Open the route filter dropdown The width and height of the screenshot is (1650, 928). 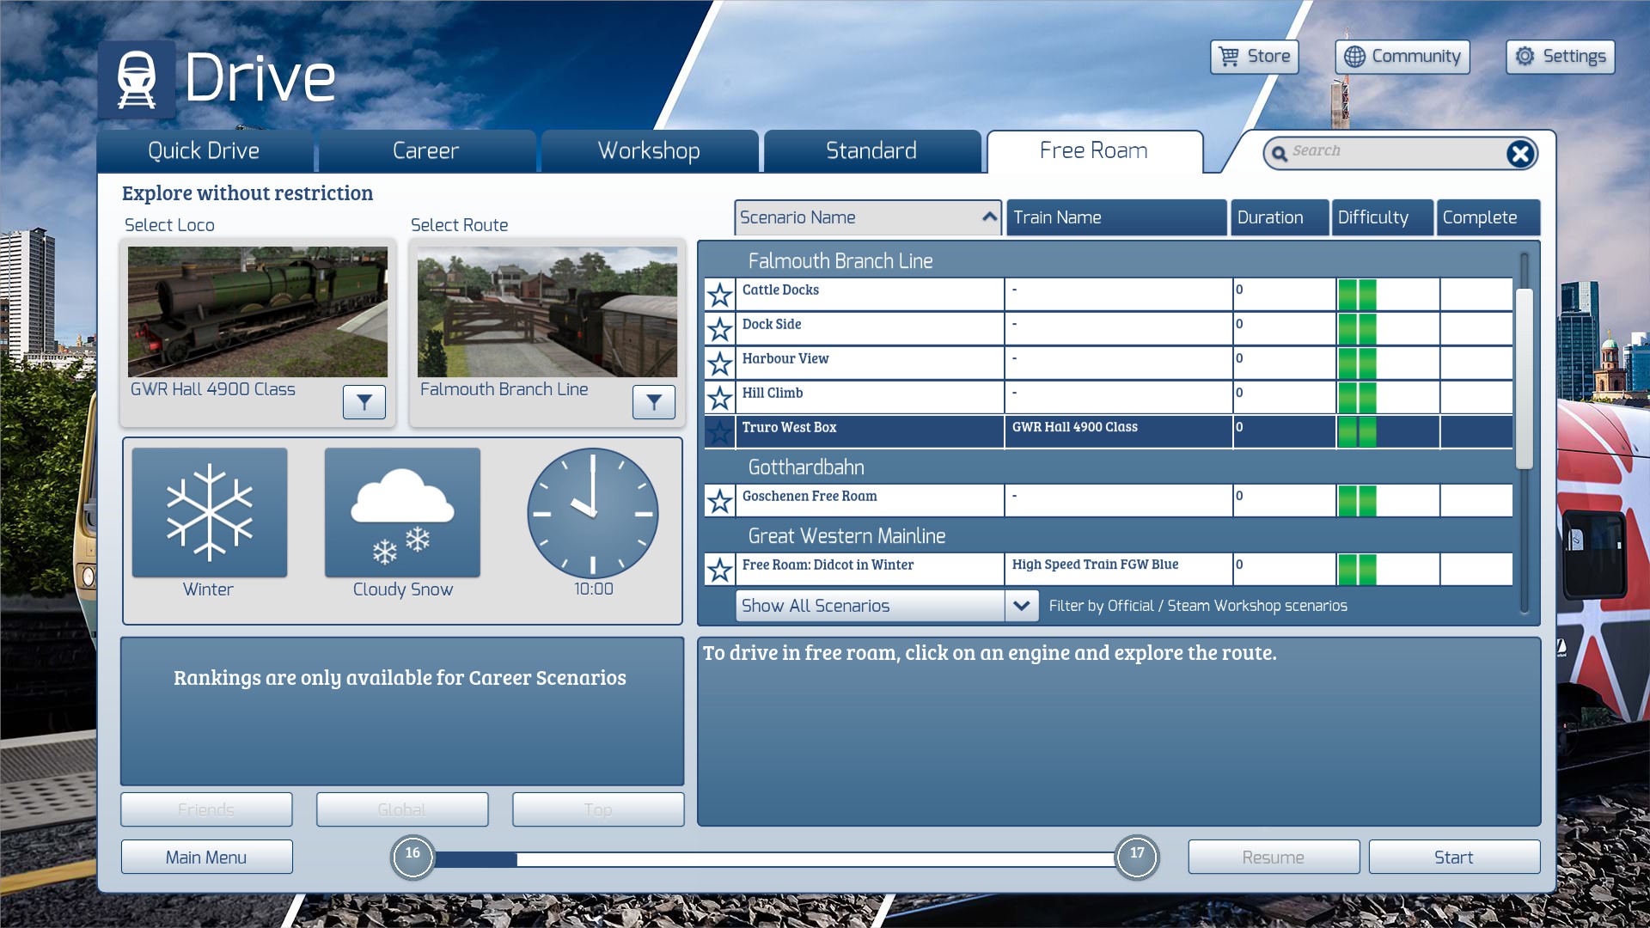(x=653, y=401)
